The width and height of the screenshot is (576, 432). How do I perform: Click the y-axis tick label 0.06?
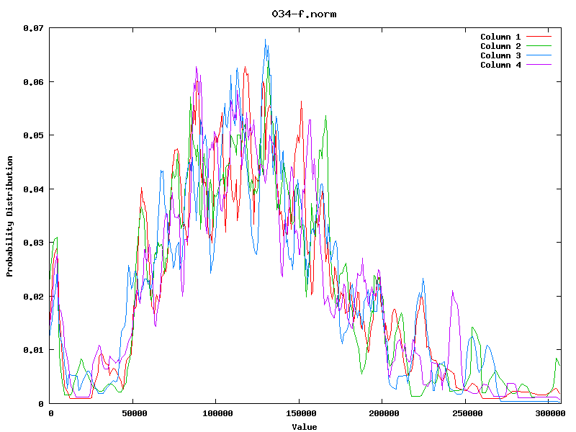pos(33,82)
